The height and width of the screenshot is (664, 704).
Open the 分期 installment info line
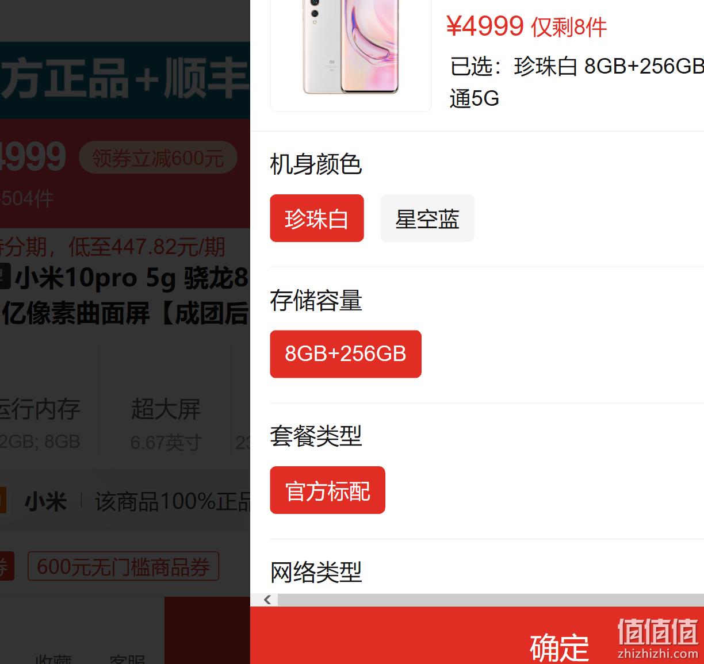click(113, 247)
